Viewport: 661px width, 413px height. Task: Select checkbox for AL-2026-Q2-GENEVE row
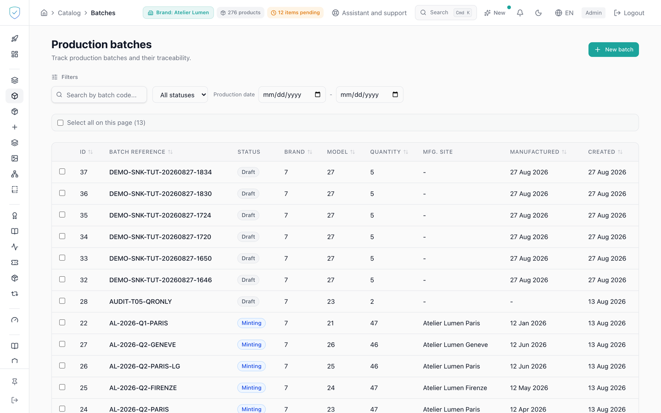[x=62, y=344]
